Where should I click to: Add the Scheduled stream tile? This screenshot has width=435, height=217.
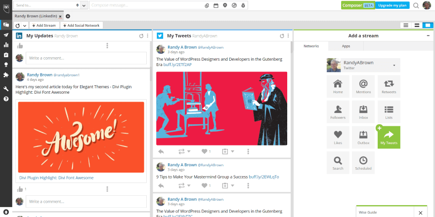(x=363, y=163)
